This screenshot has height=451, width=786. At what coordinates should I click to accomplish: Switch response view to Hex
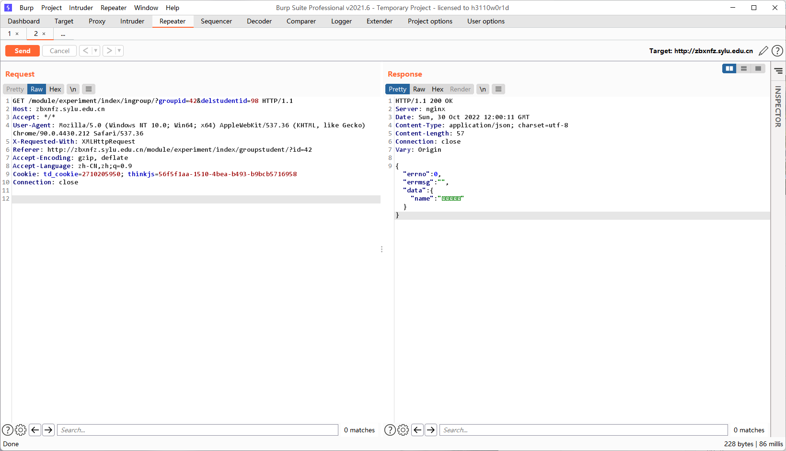(438, 89)
